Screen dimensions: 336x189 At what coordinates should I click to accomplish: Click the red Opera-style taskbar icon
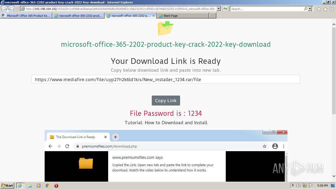(x=56, y=186)
